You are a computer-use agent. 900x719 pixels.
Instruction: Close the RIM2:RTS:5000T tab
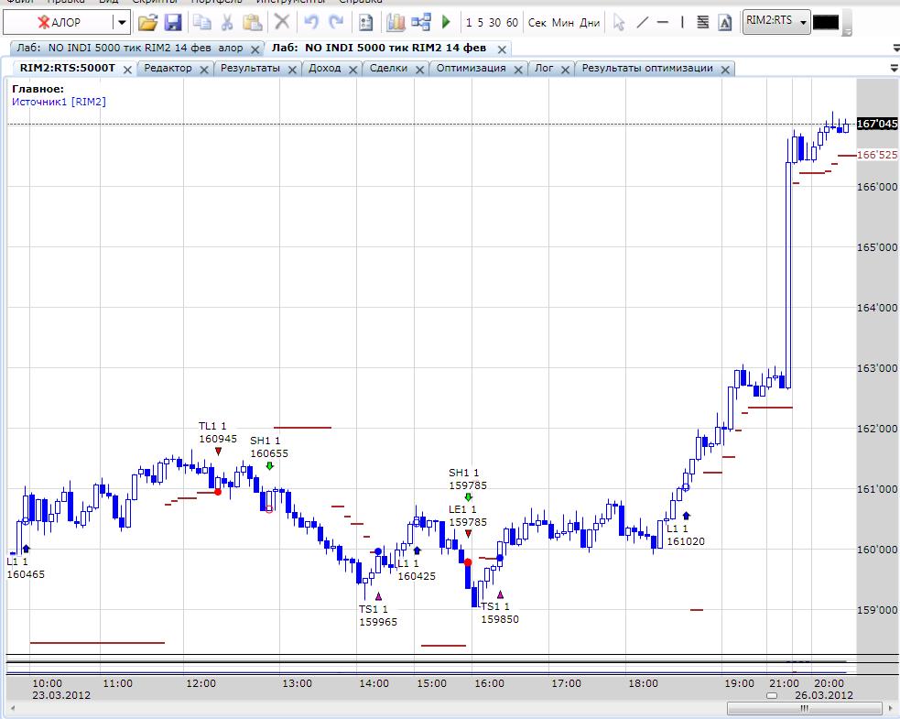127,70
